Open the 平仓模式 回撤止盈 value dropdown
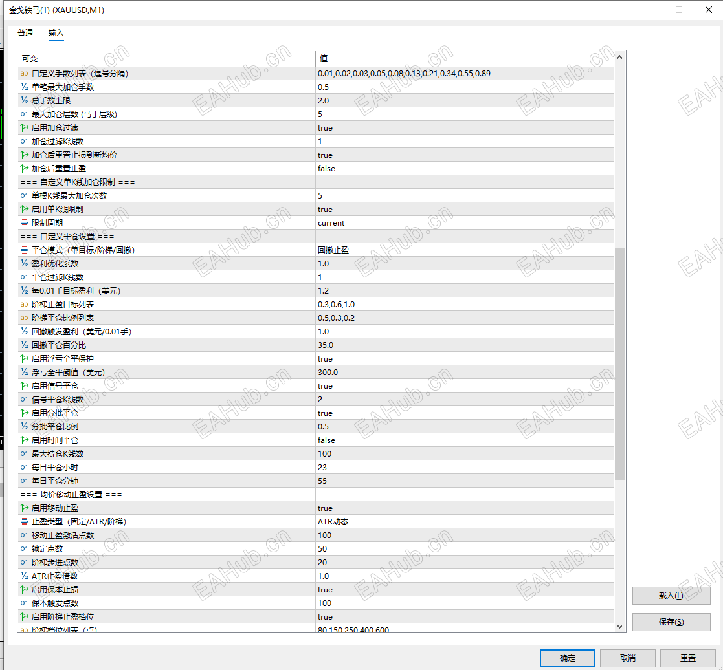723x670 pixels. tap(465, 250)
